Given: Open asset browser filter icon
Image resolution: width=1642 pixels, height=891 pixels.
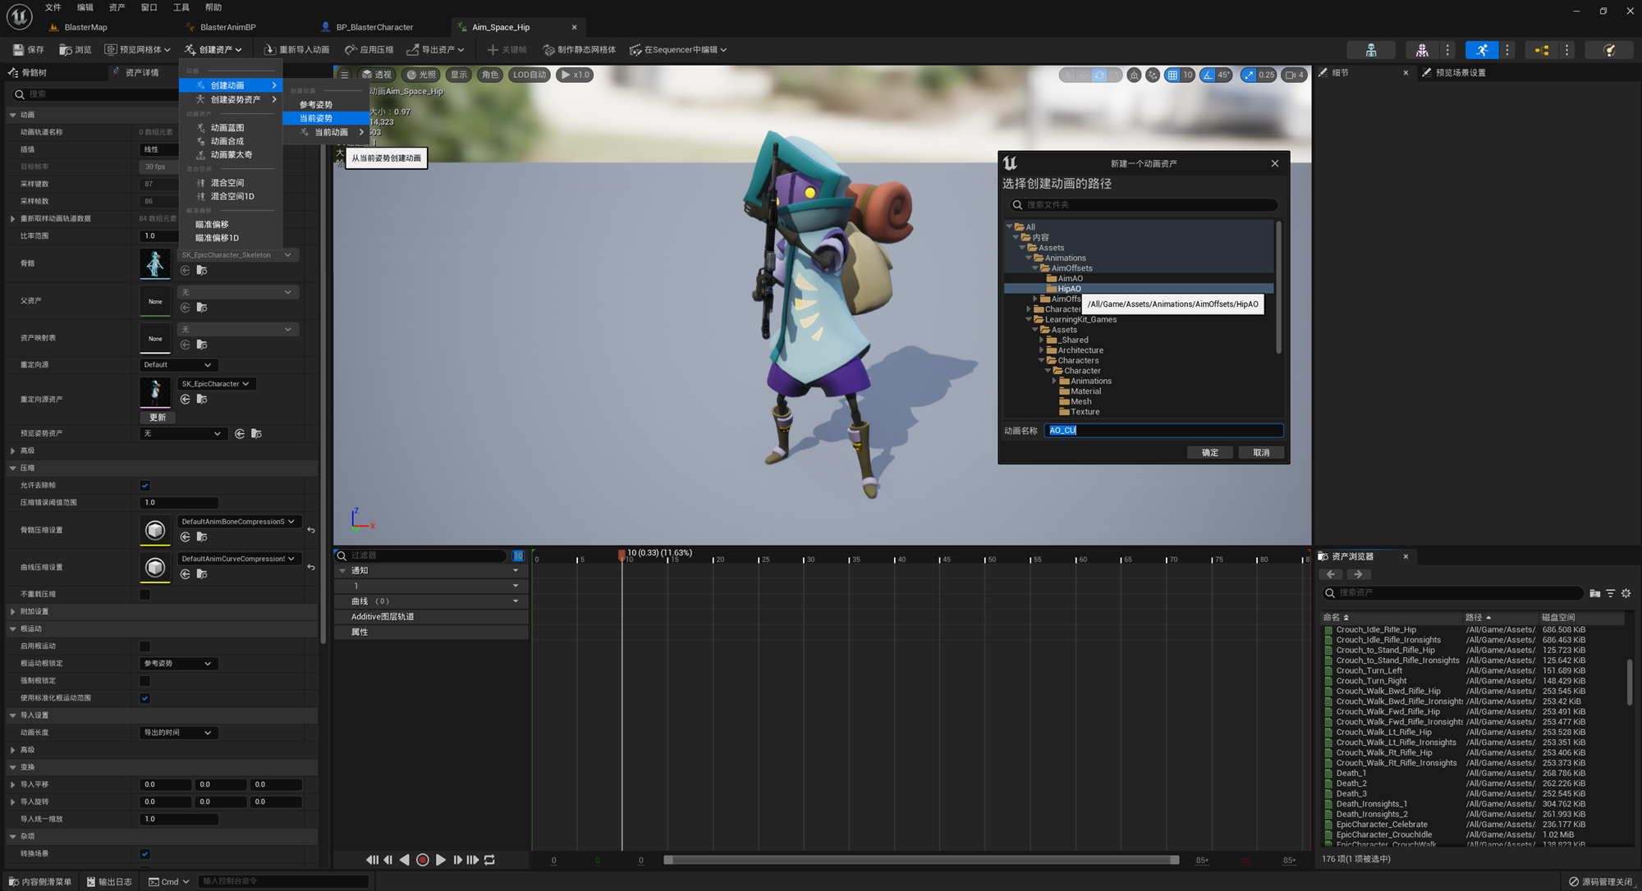Looking at the screenshot, I should point(1611,593).
